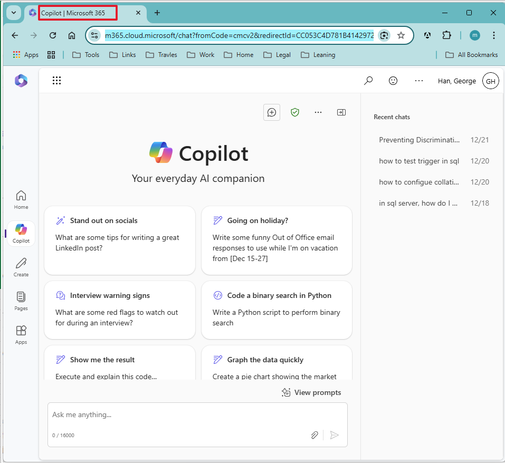Collapse the Recent chats side panel

341,112
